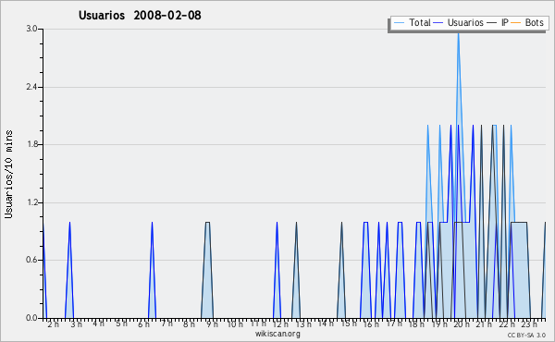Click the y-axis value 3.0
The width and height of the screenshot is (555, 342).
point(31,29)
